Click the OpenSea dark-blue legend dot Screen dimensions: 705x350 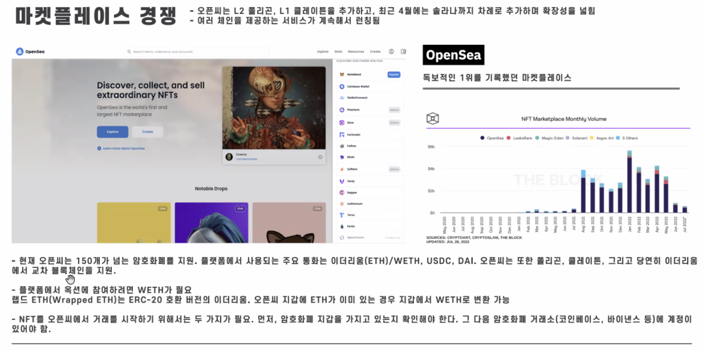pyautogui.click(x=482, y=138)
